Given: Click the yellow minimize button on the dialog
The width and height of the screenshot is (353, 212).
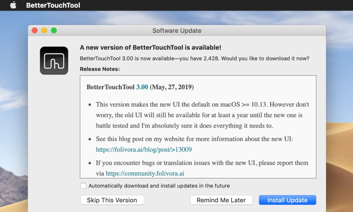Looking at the screenshot, I should click(44, 30).
